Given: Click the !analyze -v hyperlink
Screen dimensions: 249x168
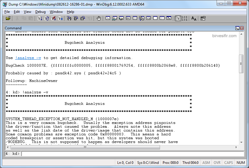Looking at the screenshot, I should (x=28, y=58).
